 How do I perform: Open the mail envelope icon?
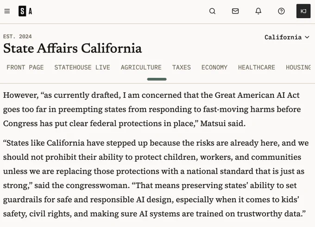(235, 11)
